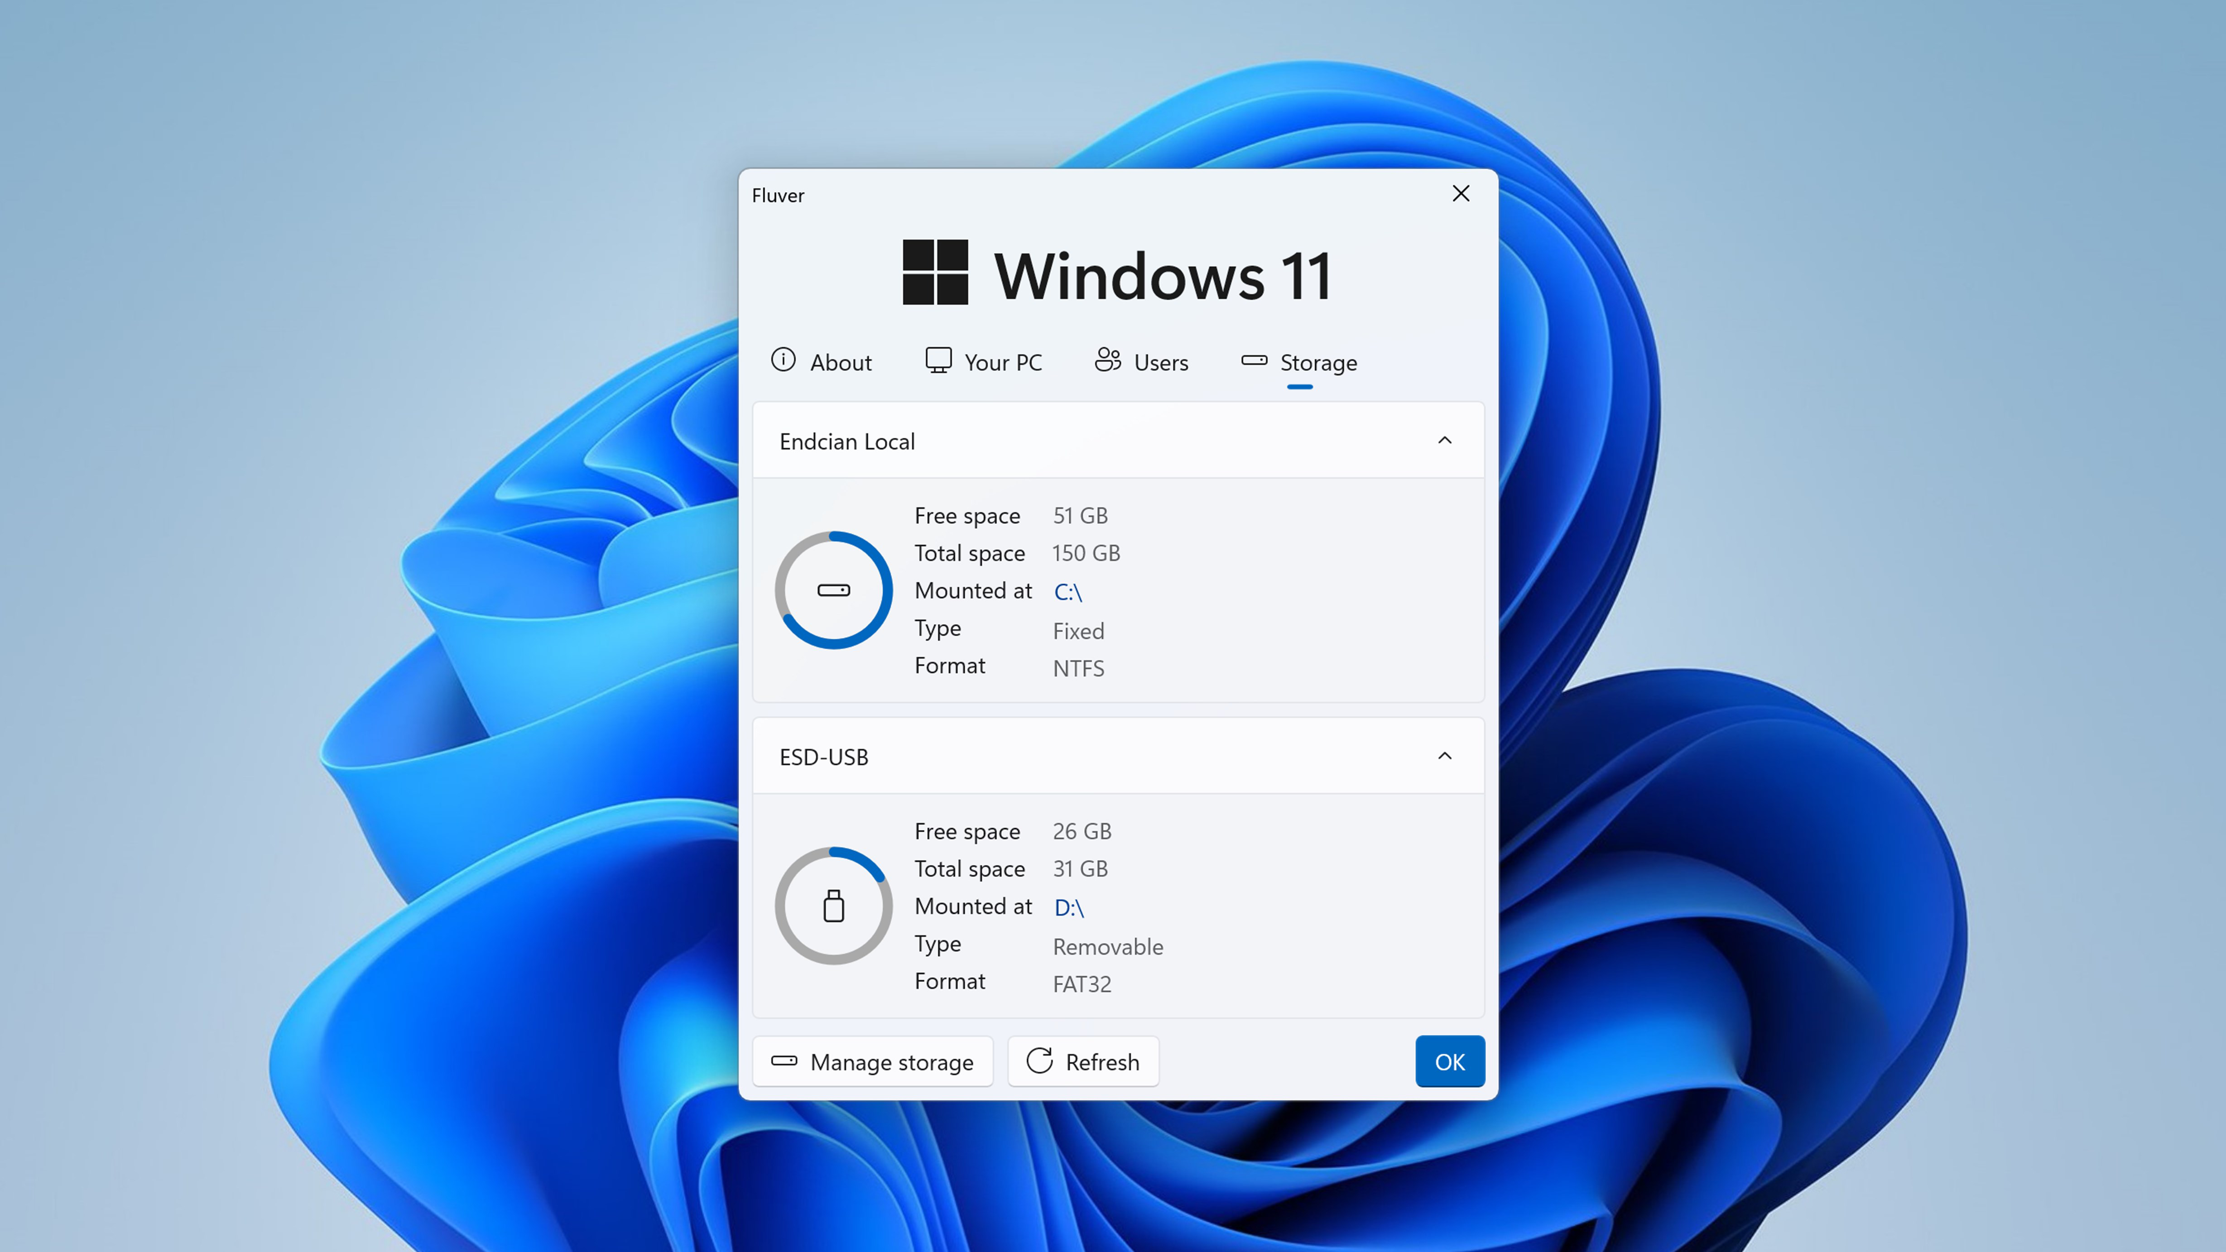Open the D:\ mount point link

click(x=1069, y=907)
